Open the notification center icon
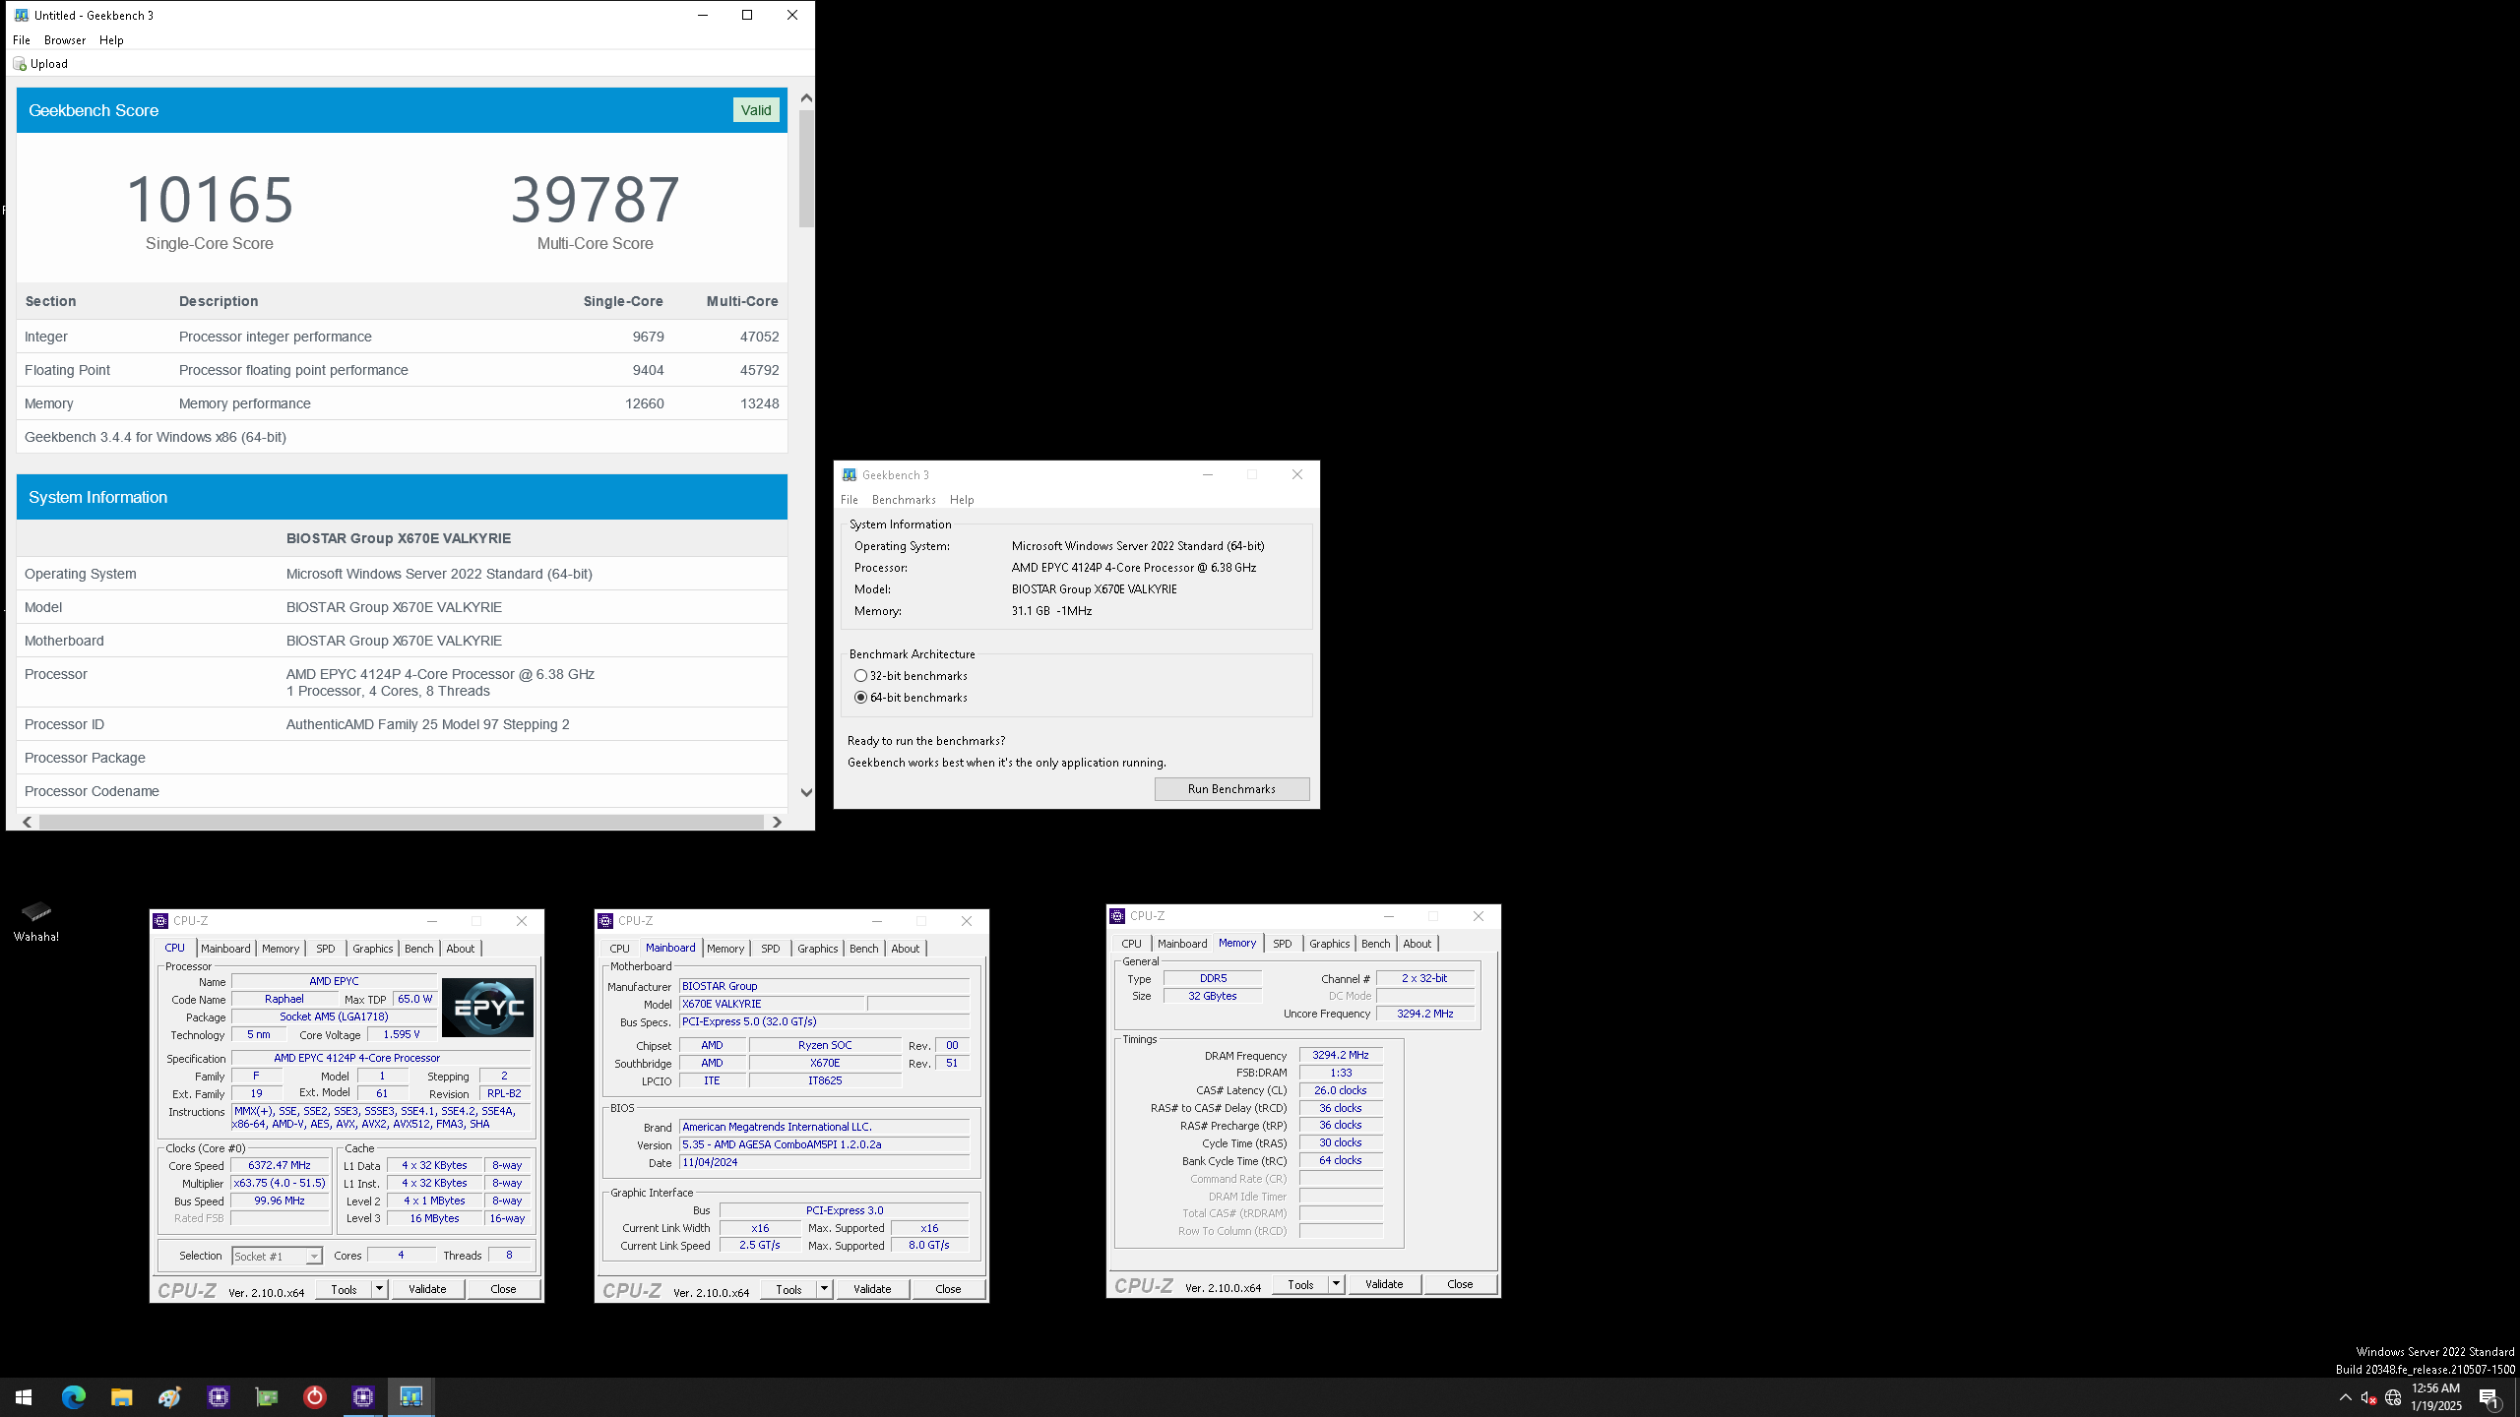The height and width of the screenshot is (1417, 2520). 2488,1397
